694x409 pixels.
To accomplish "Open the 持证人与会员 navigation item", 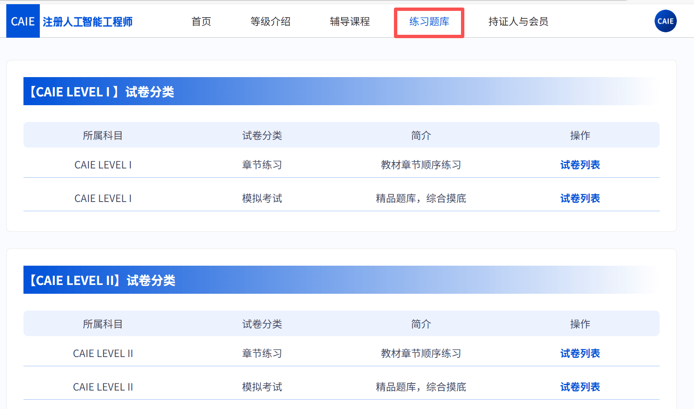I will pos(518,22).
